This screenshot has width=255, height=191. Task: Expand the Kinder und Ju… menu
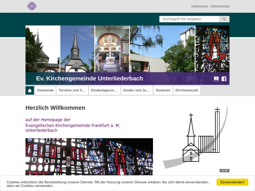(x=137, y=90)
